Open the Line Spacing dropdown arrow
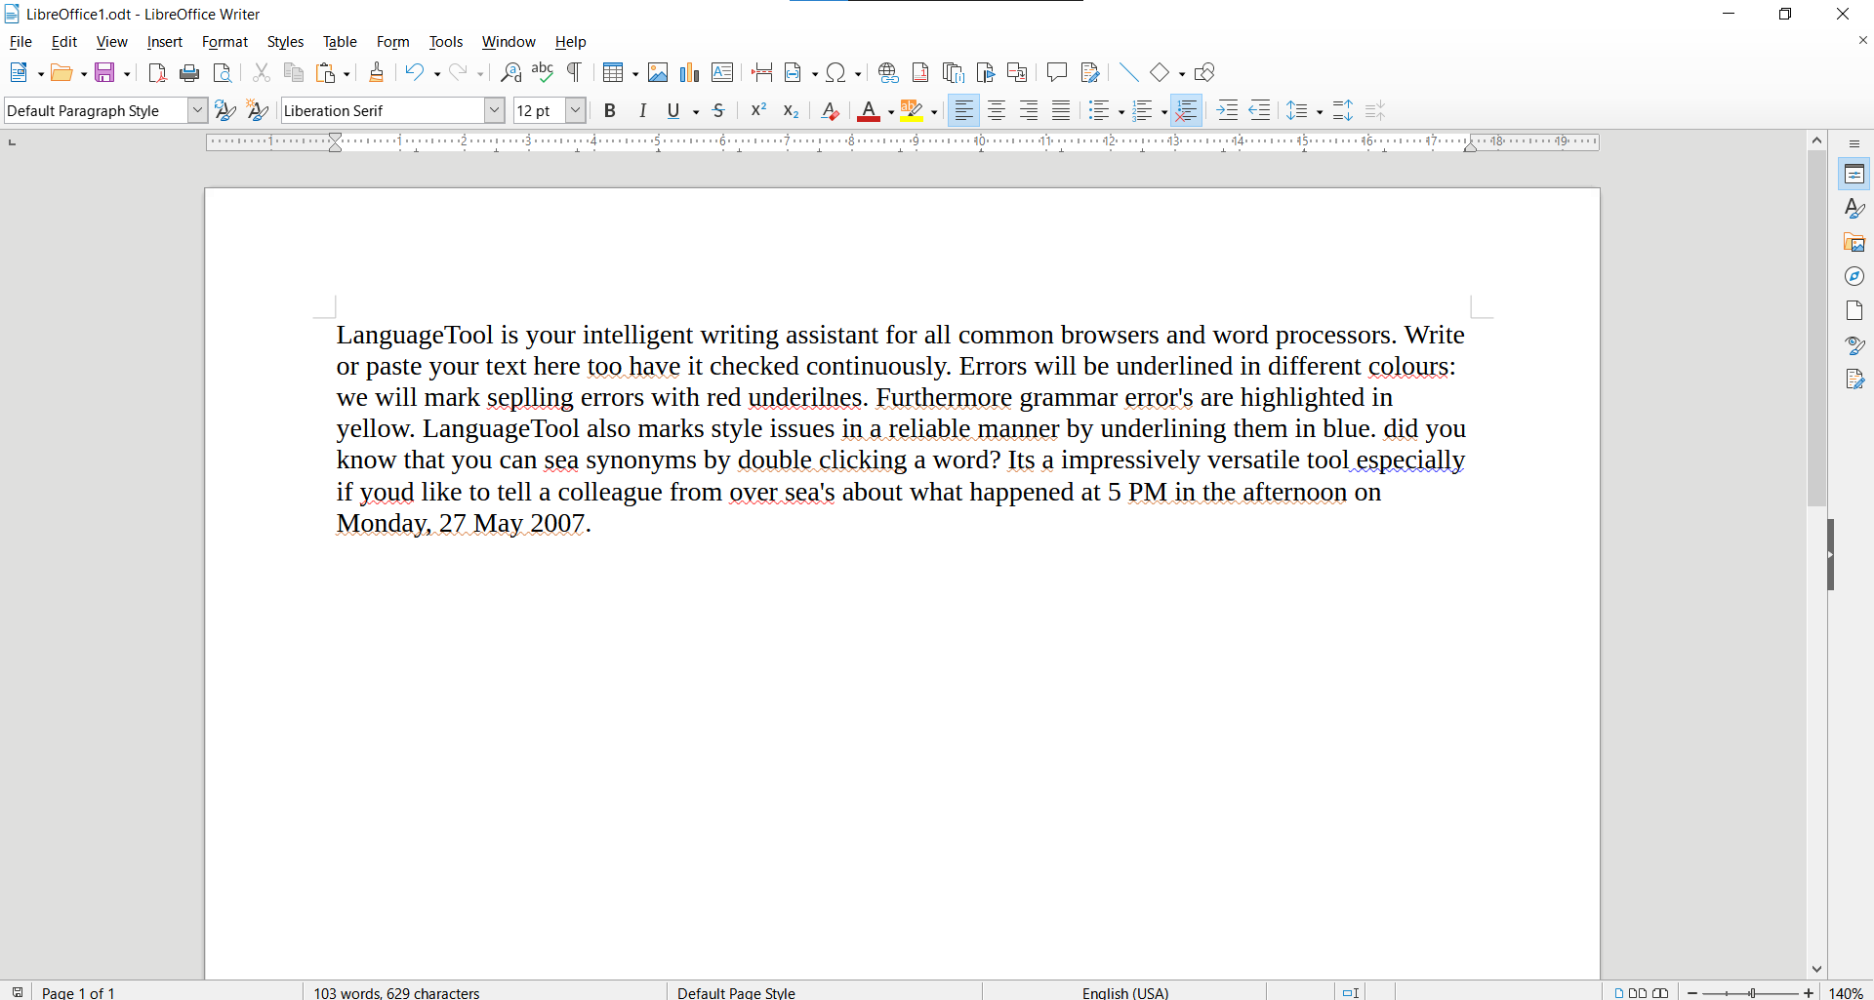This screenshot has width=1874, height=1000. point(1320,112)
